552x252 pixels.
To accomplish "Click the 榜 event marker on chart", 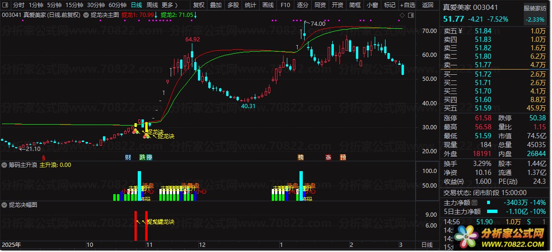I will coord(300,157).
